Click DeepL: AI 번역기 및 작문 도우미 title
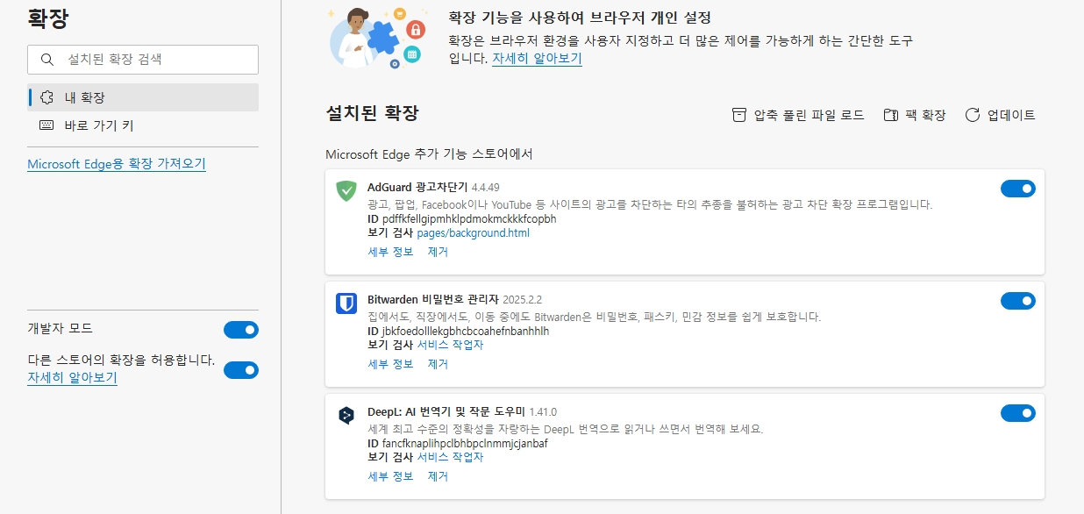The height and width of the screenshot is (514, 1084). tap(446, 412)
